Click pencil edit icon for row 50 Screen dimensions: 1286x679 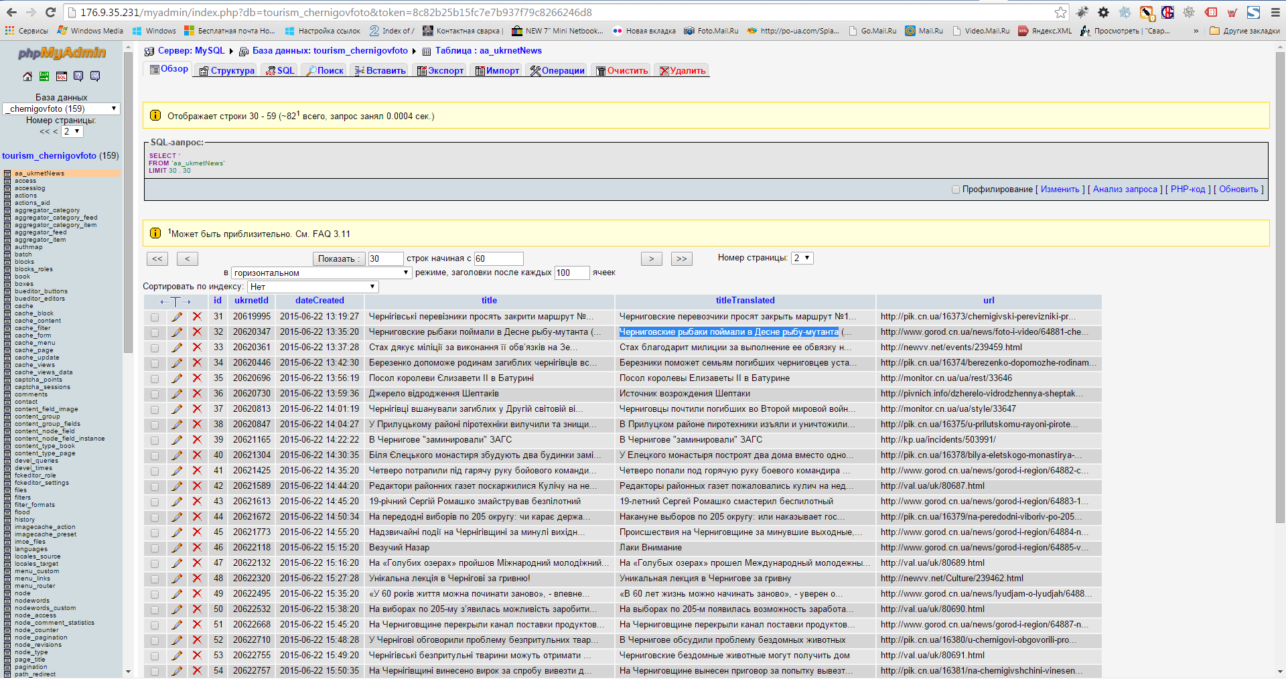[177, 609]
